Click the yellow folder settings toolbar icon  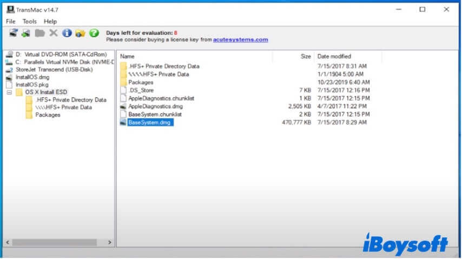[80, 34]
